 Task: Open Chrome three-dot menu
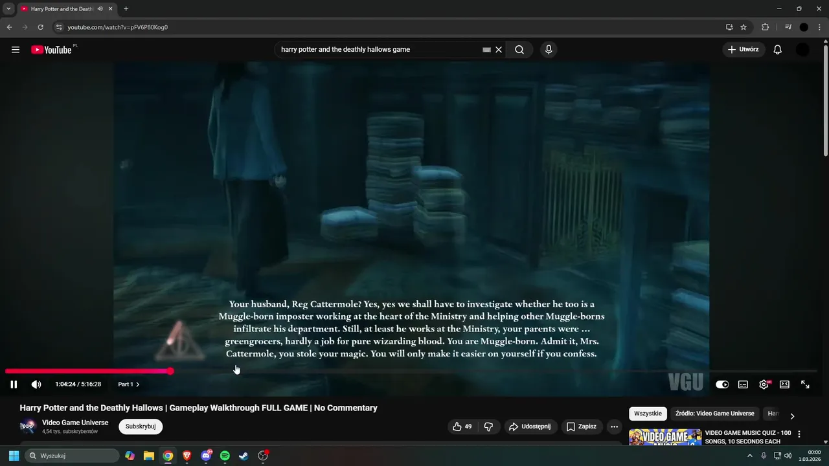pos(820,27)
